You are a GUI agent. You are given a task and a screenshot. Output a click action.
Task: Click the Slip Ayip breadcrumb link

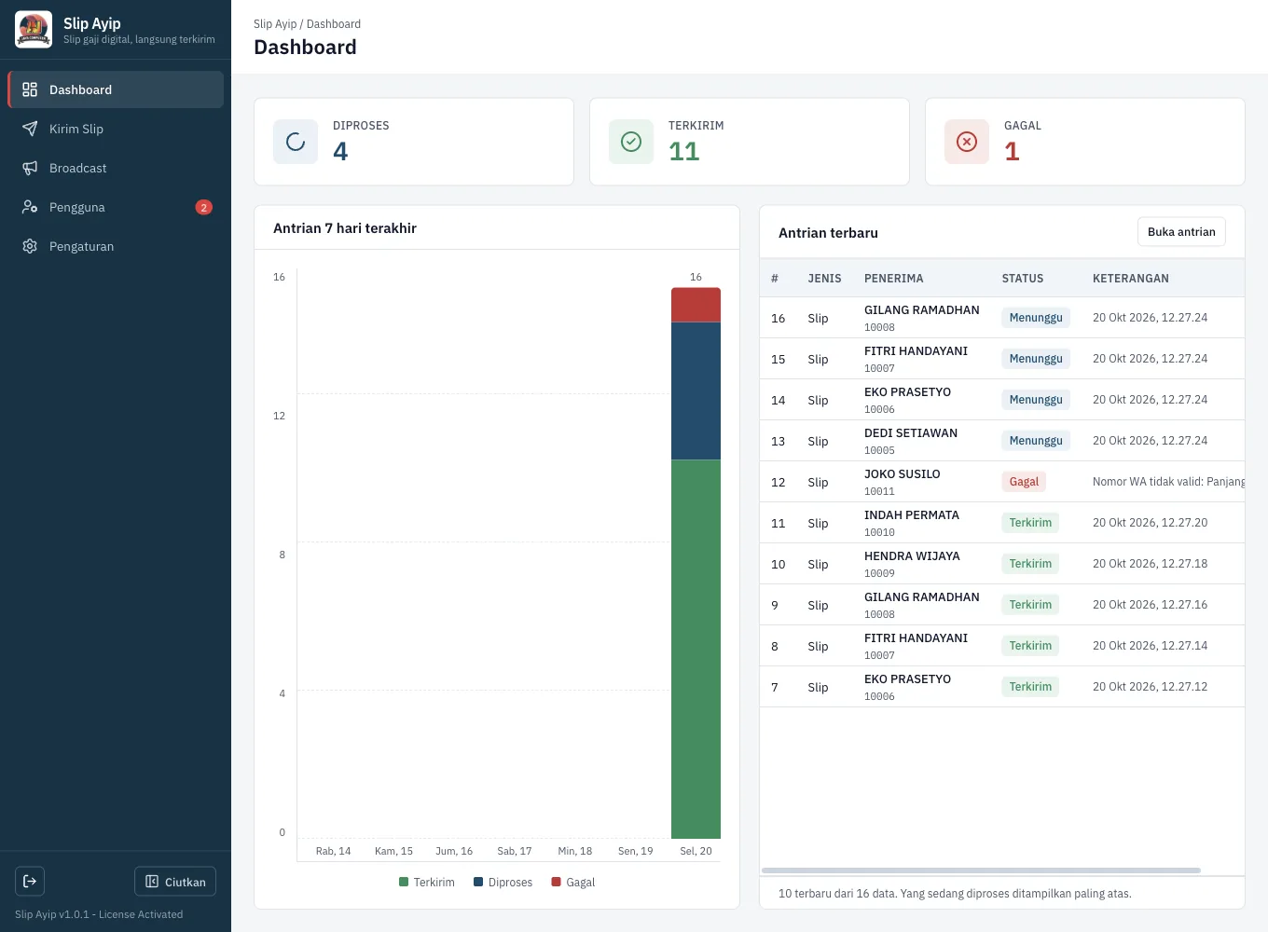click(275, 24)
